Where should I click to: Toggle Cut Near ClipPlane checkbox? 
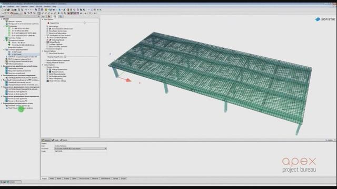click(x=47, y=44)
